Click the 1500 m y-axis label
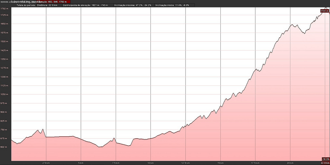The image size is (330, 165). click(x=5, y=42)
